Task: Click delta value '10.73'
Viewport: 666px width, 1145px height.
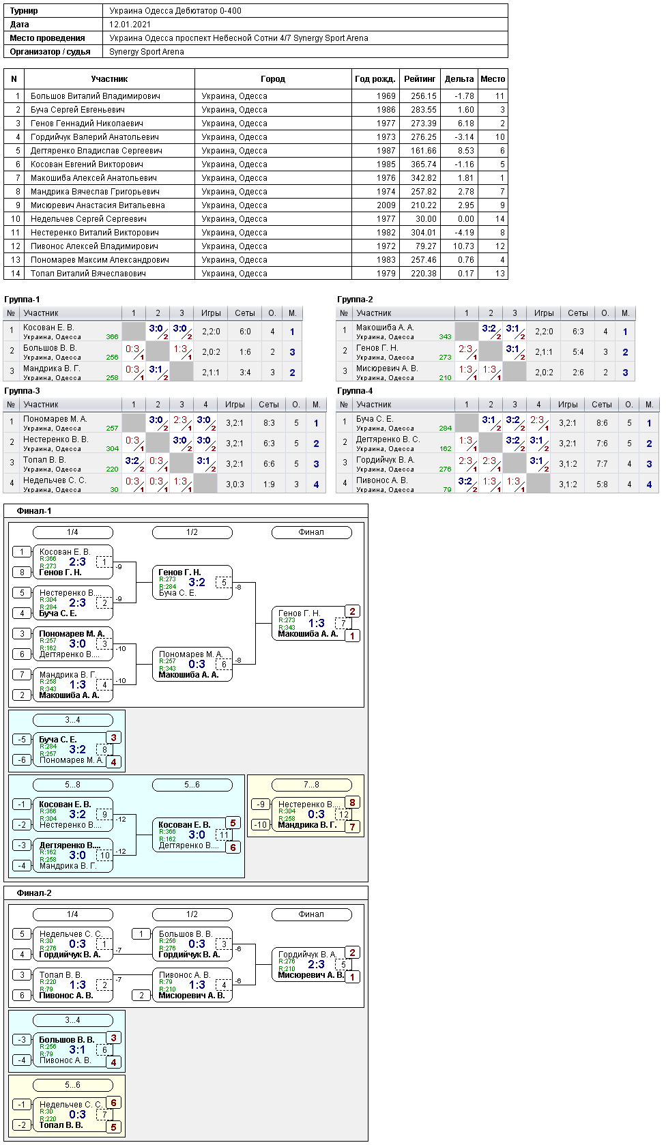Action: (463, 246)
